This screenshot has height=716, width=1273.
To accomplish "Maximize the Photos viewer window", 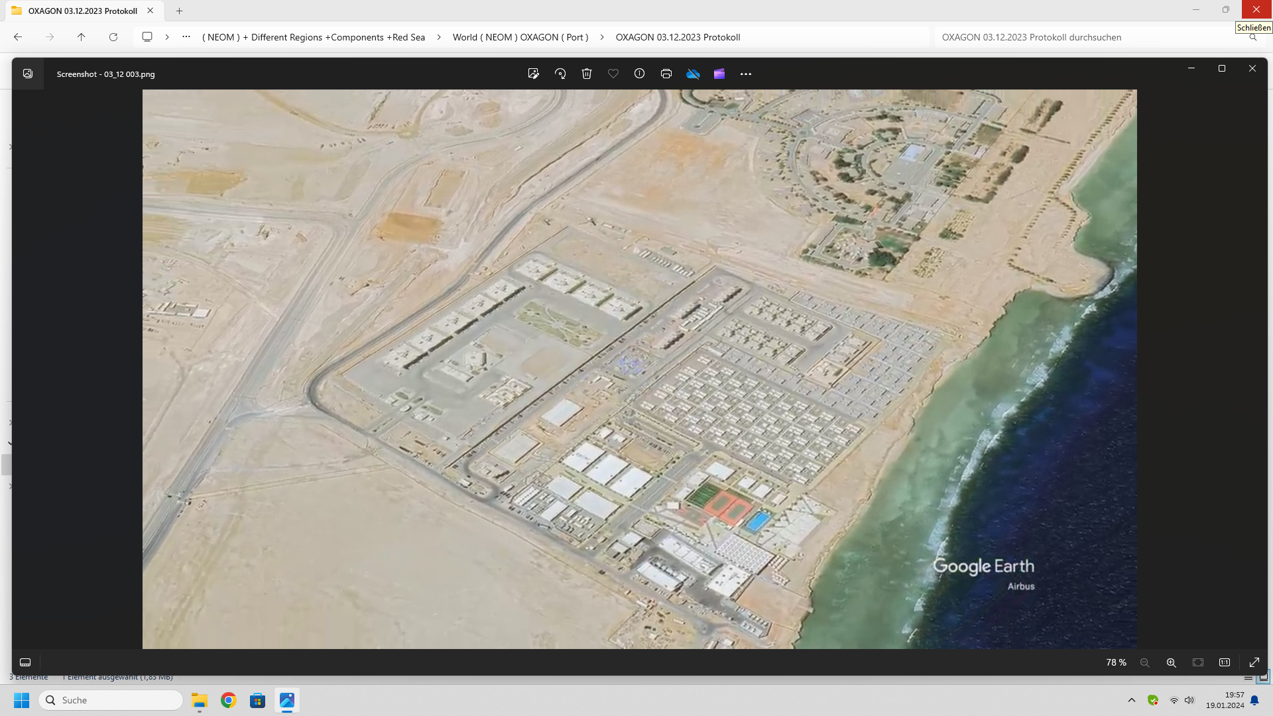I will [x=1222, y=68].
